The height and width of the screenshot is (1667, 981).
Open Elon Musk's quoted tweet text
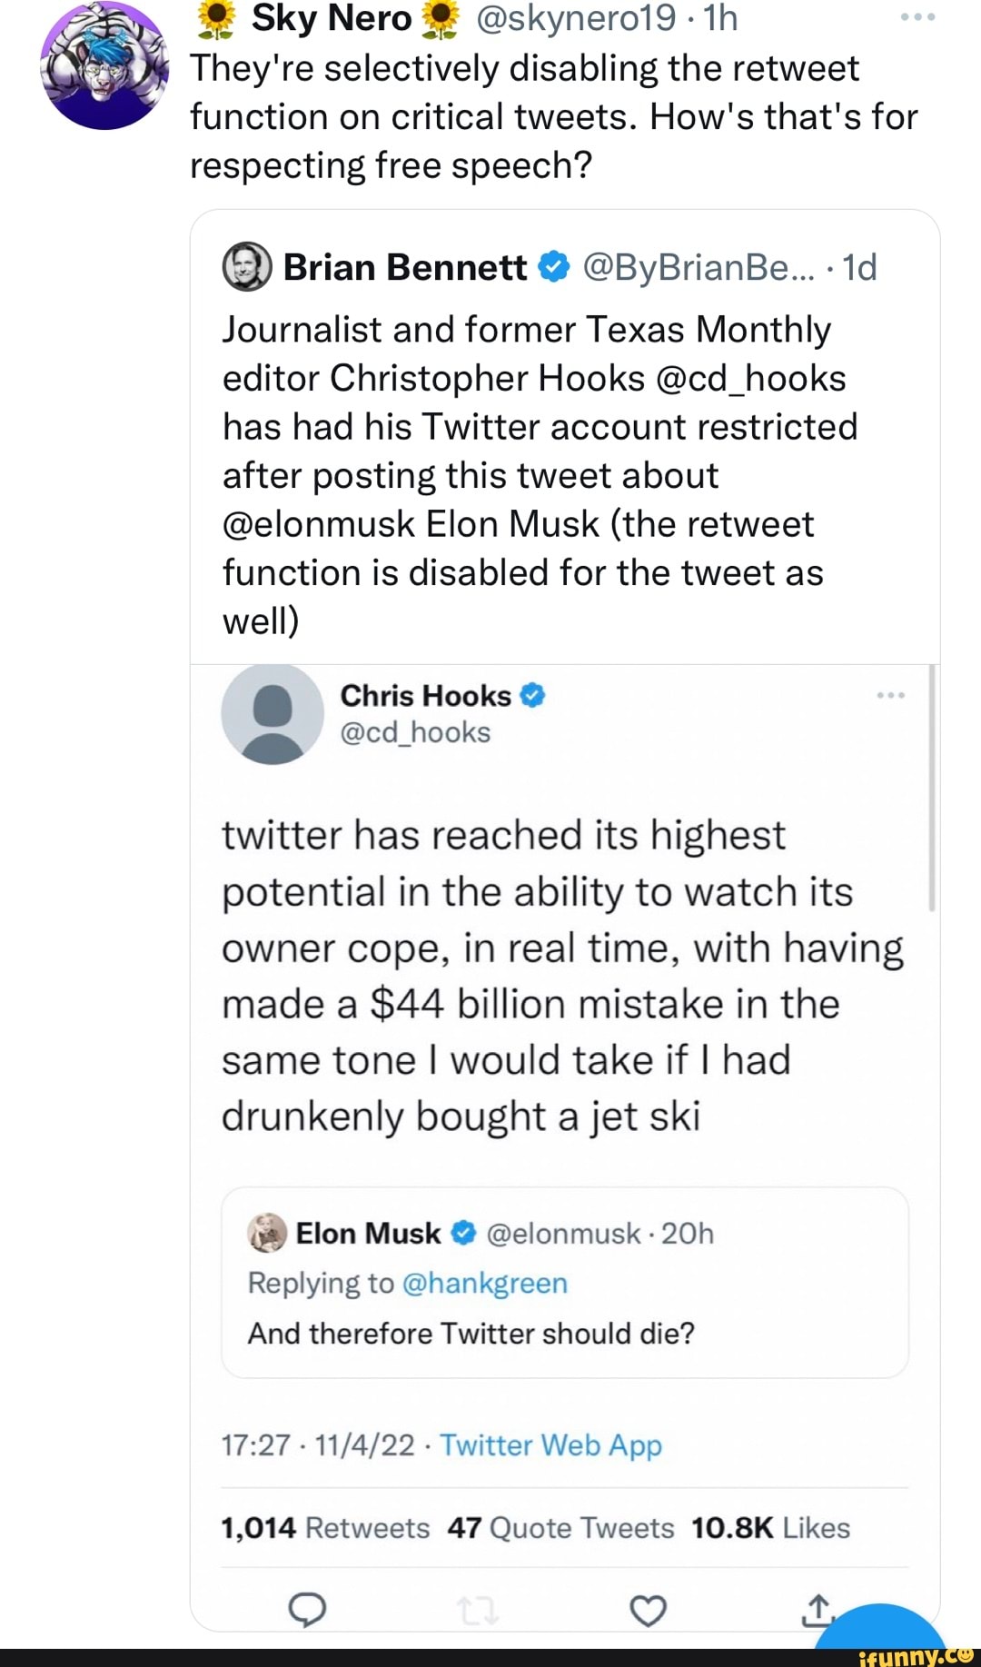coord(471,1333)
